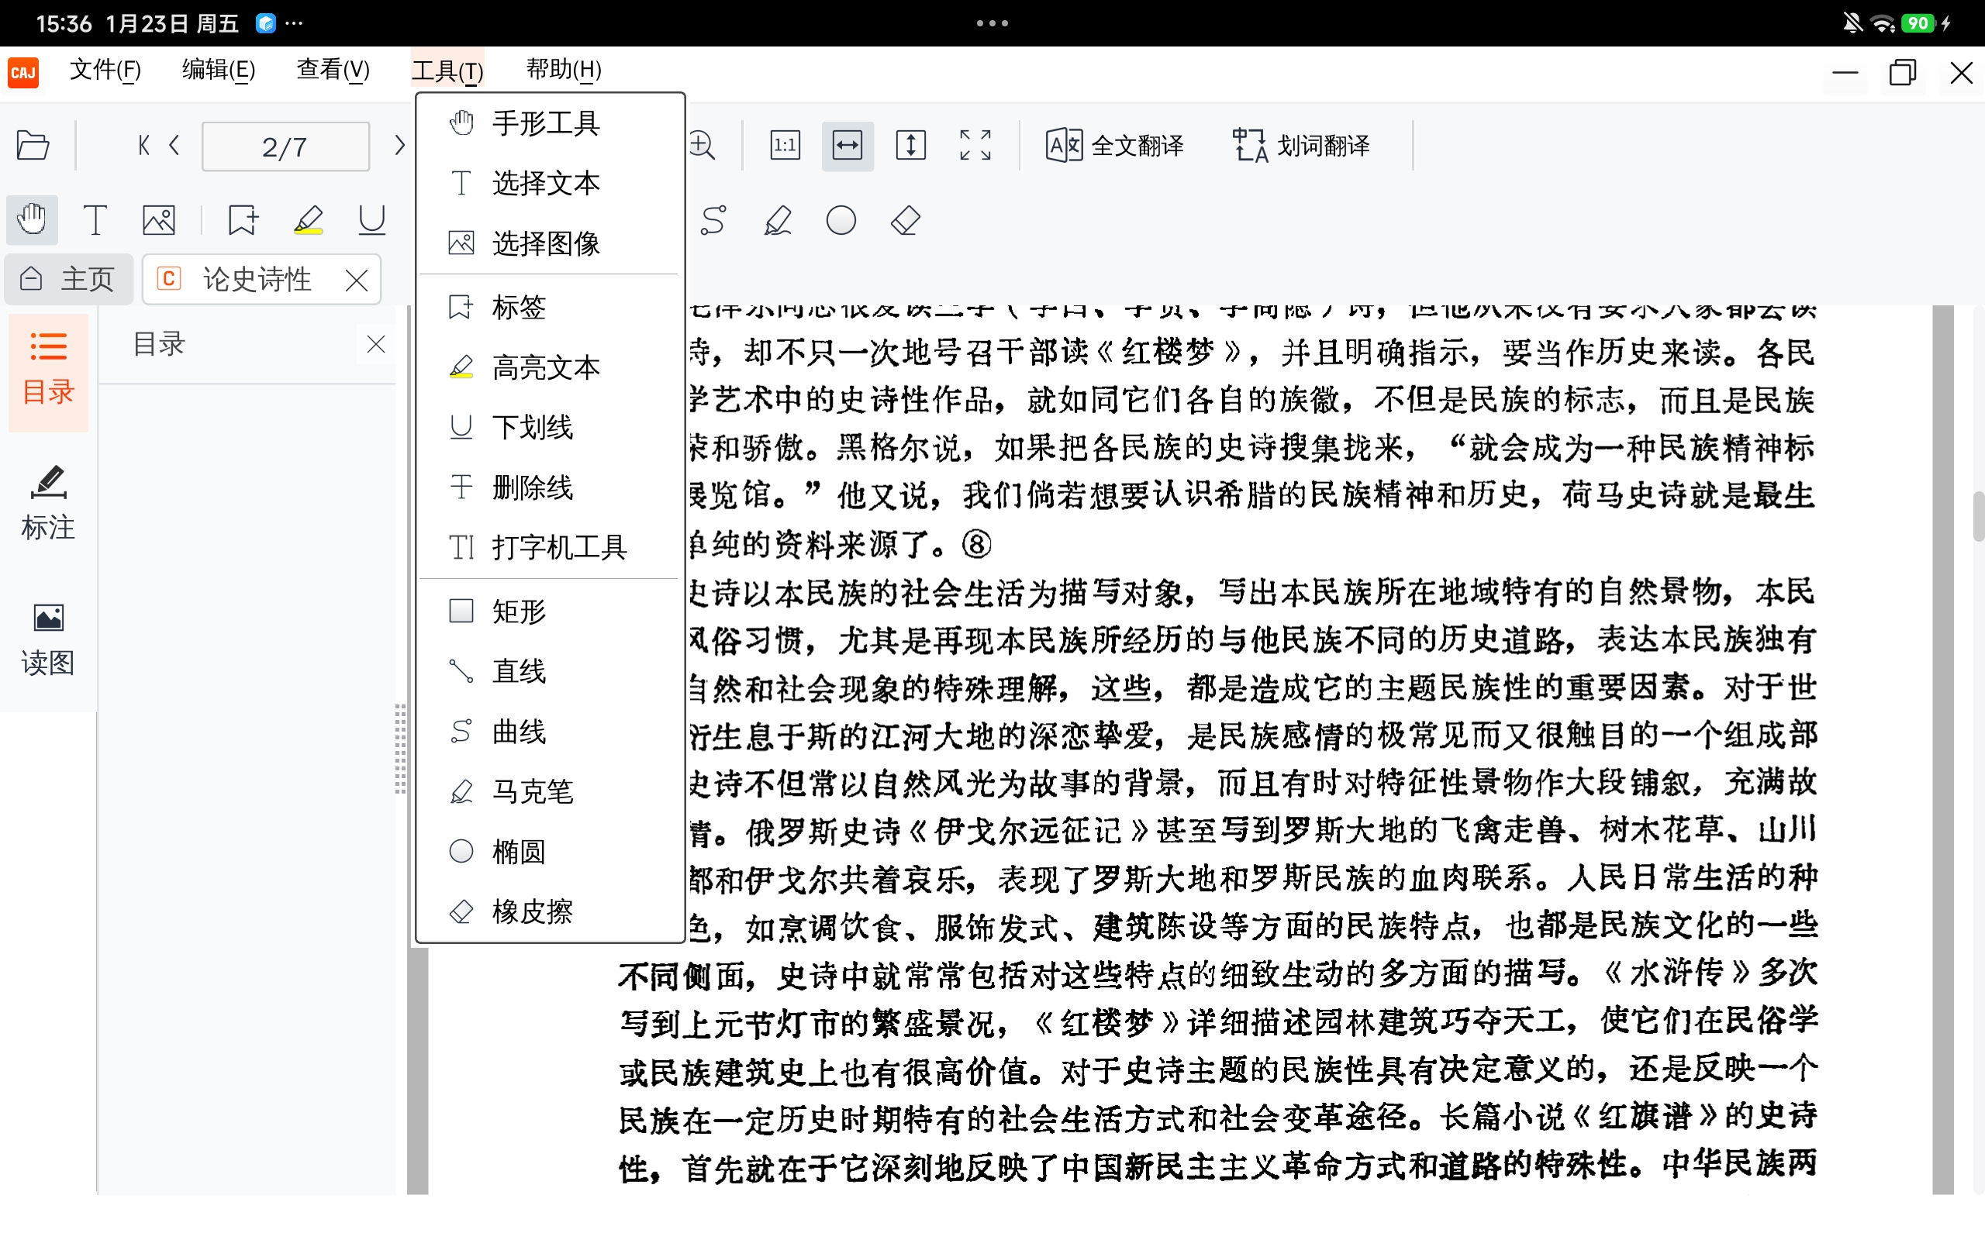Click the vertical scrollbar thumb
1985x1240 pixels.
point(1977,517)
